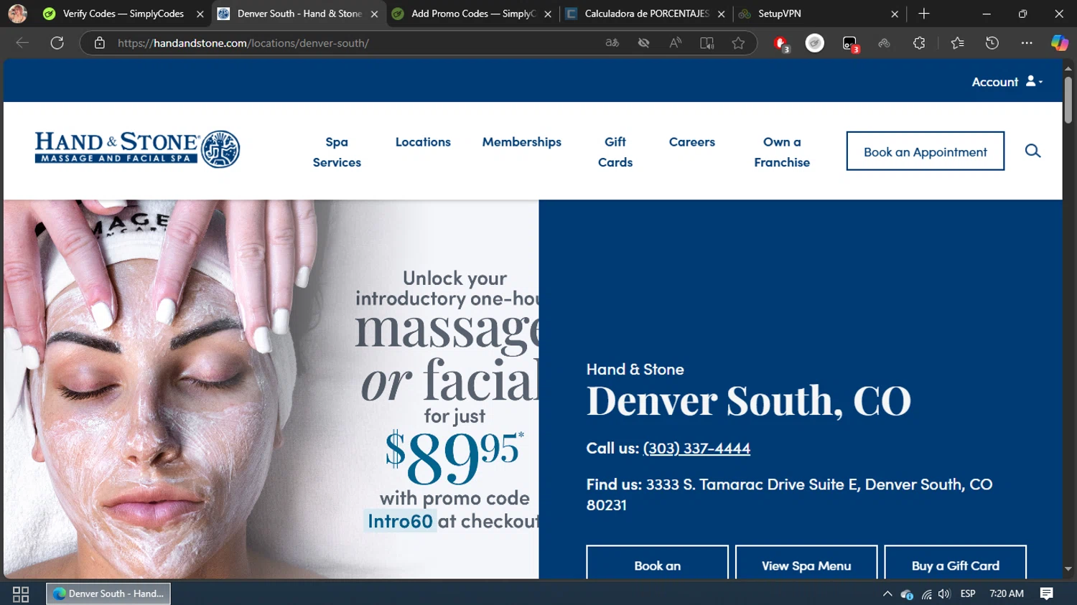Close the Denver South tab
Image resolution: width=1077 pixels, height=605 pixels.
point(374,14)
